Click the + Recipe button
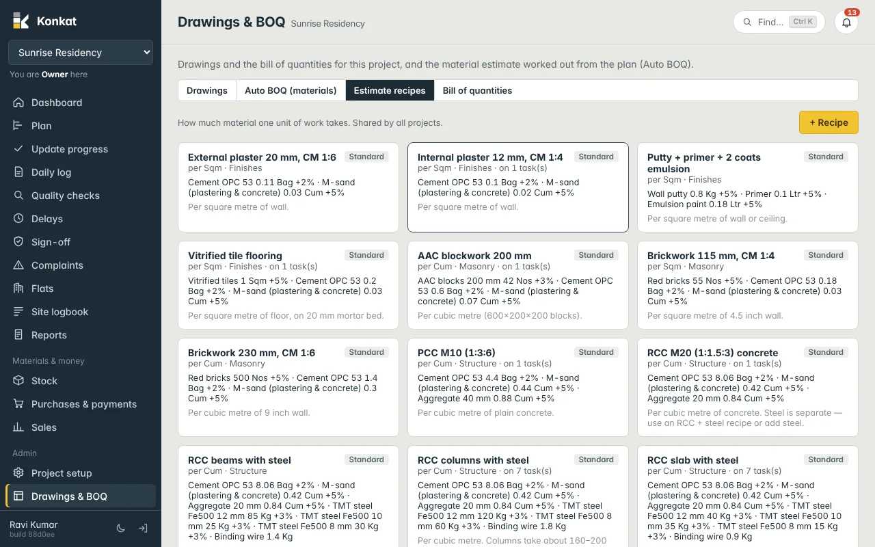875x547 pixels. tap(829, 122)
